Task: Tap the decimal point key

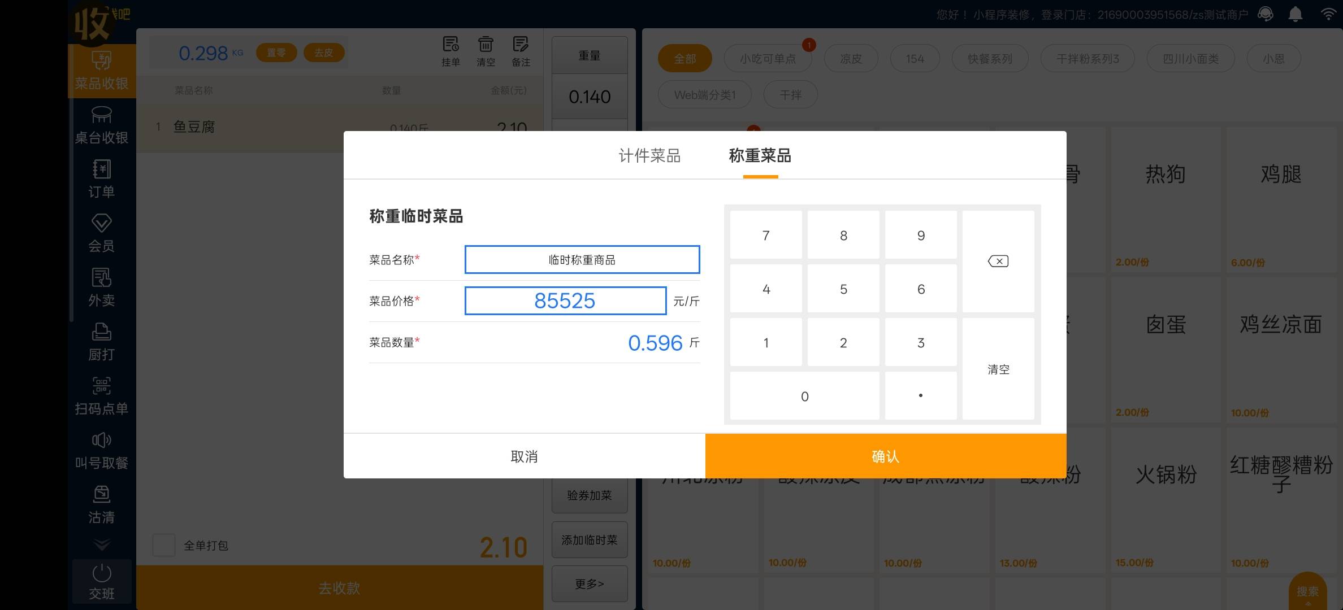Action: click(921, 396)
